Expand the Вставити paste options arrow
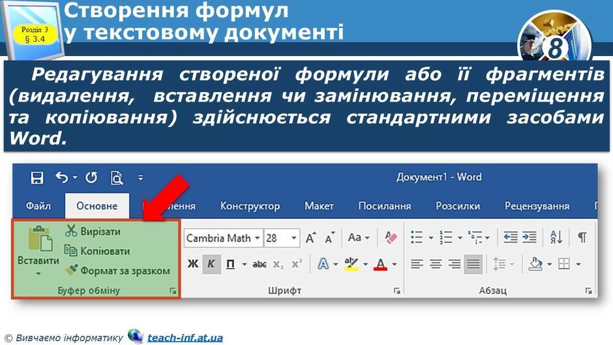 [38, 274]
